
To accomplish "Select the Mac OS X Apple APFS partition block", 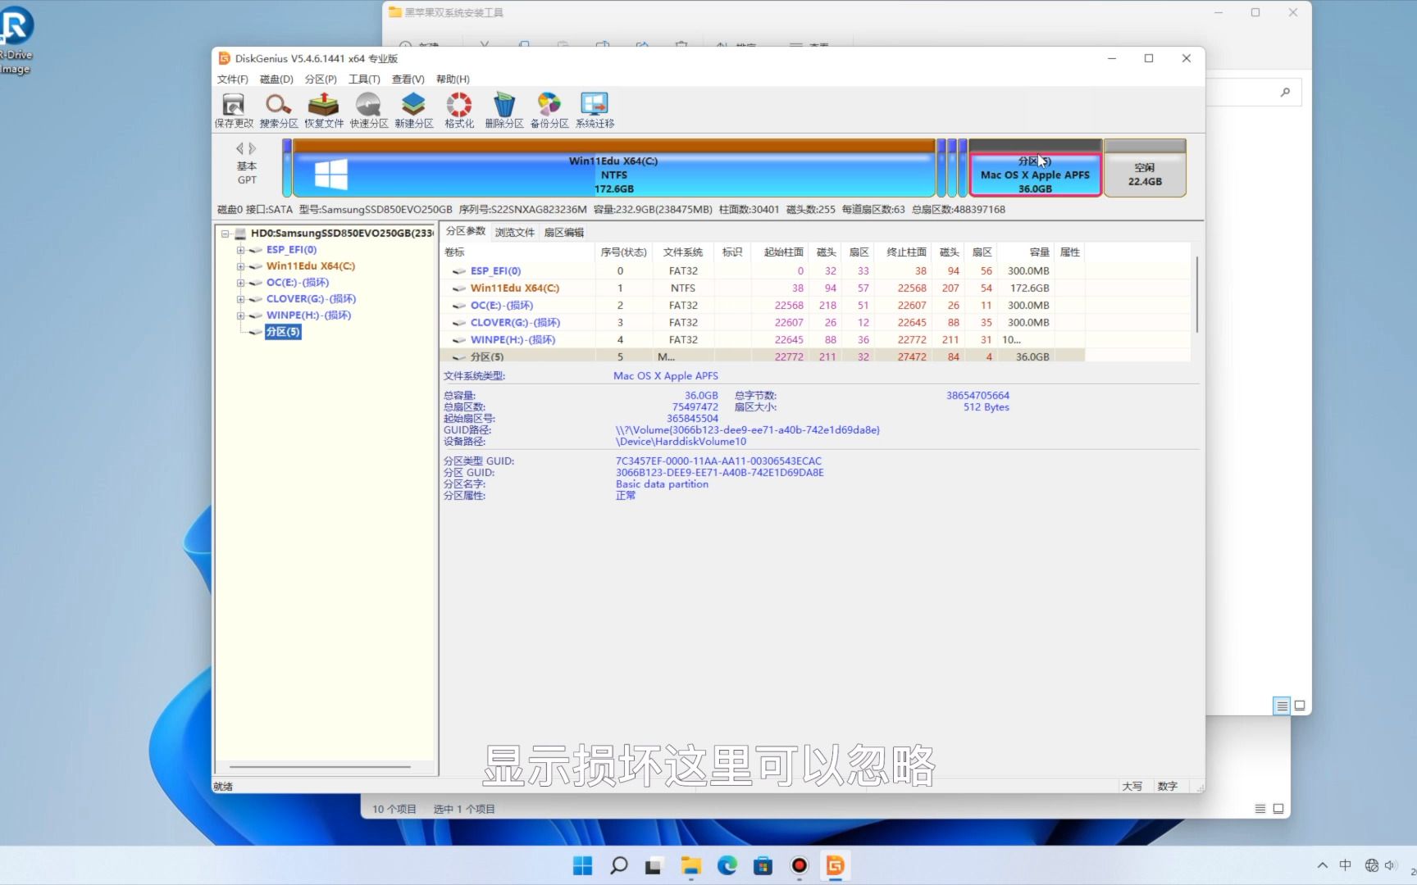I will (1035, 169).
